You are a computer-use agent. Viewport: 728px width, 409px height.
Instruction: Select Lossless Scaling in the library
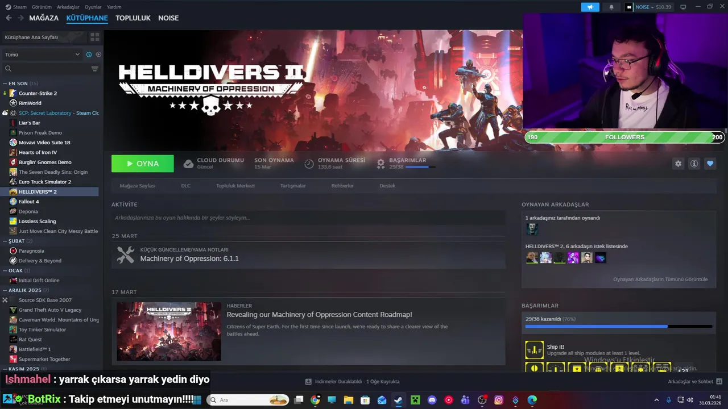pos(37,222)
